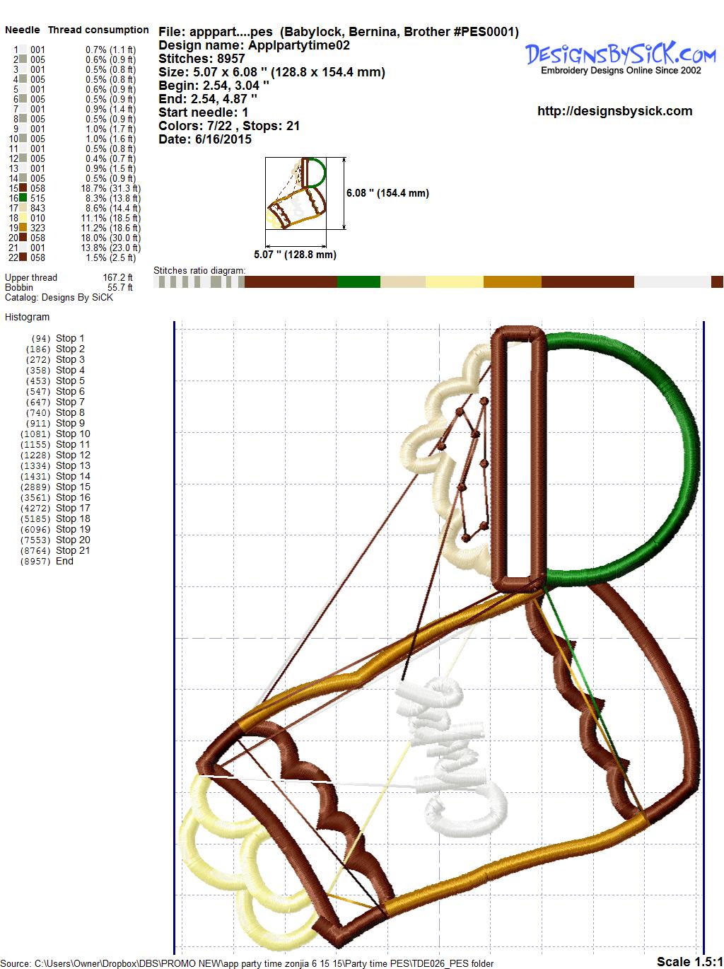Click the green segment in stitches ratio diagram
The height and width of the screenshot is (969, 724).
[358, 282]
